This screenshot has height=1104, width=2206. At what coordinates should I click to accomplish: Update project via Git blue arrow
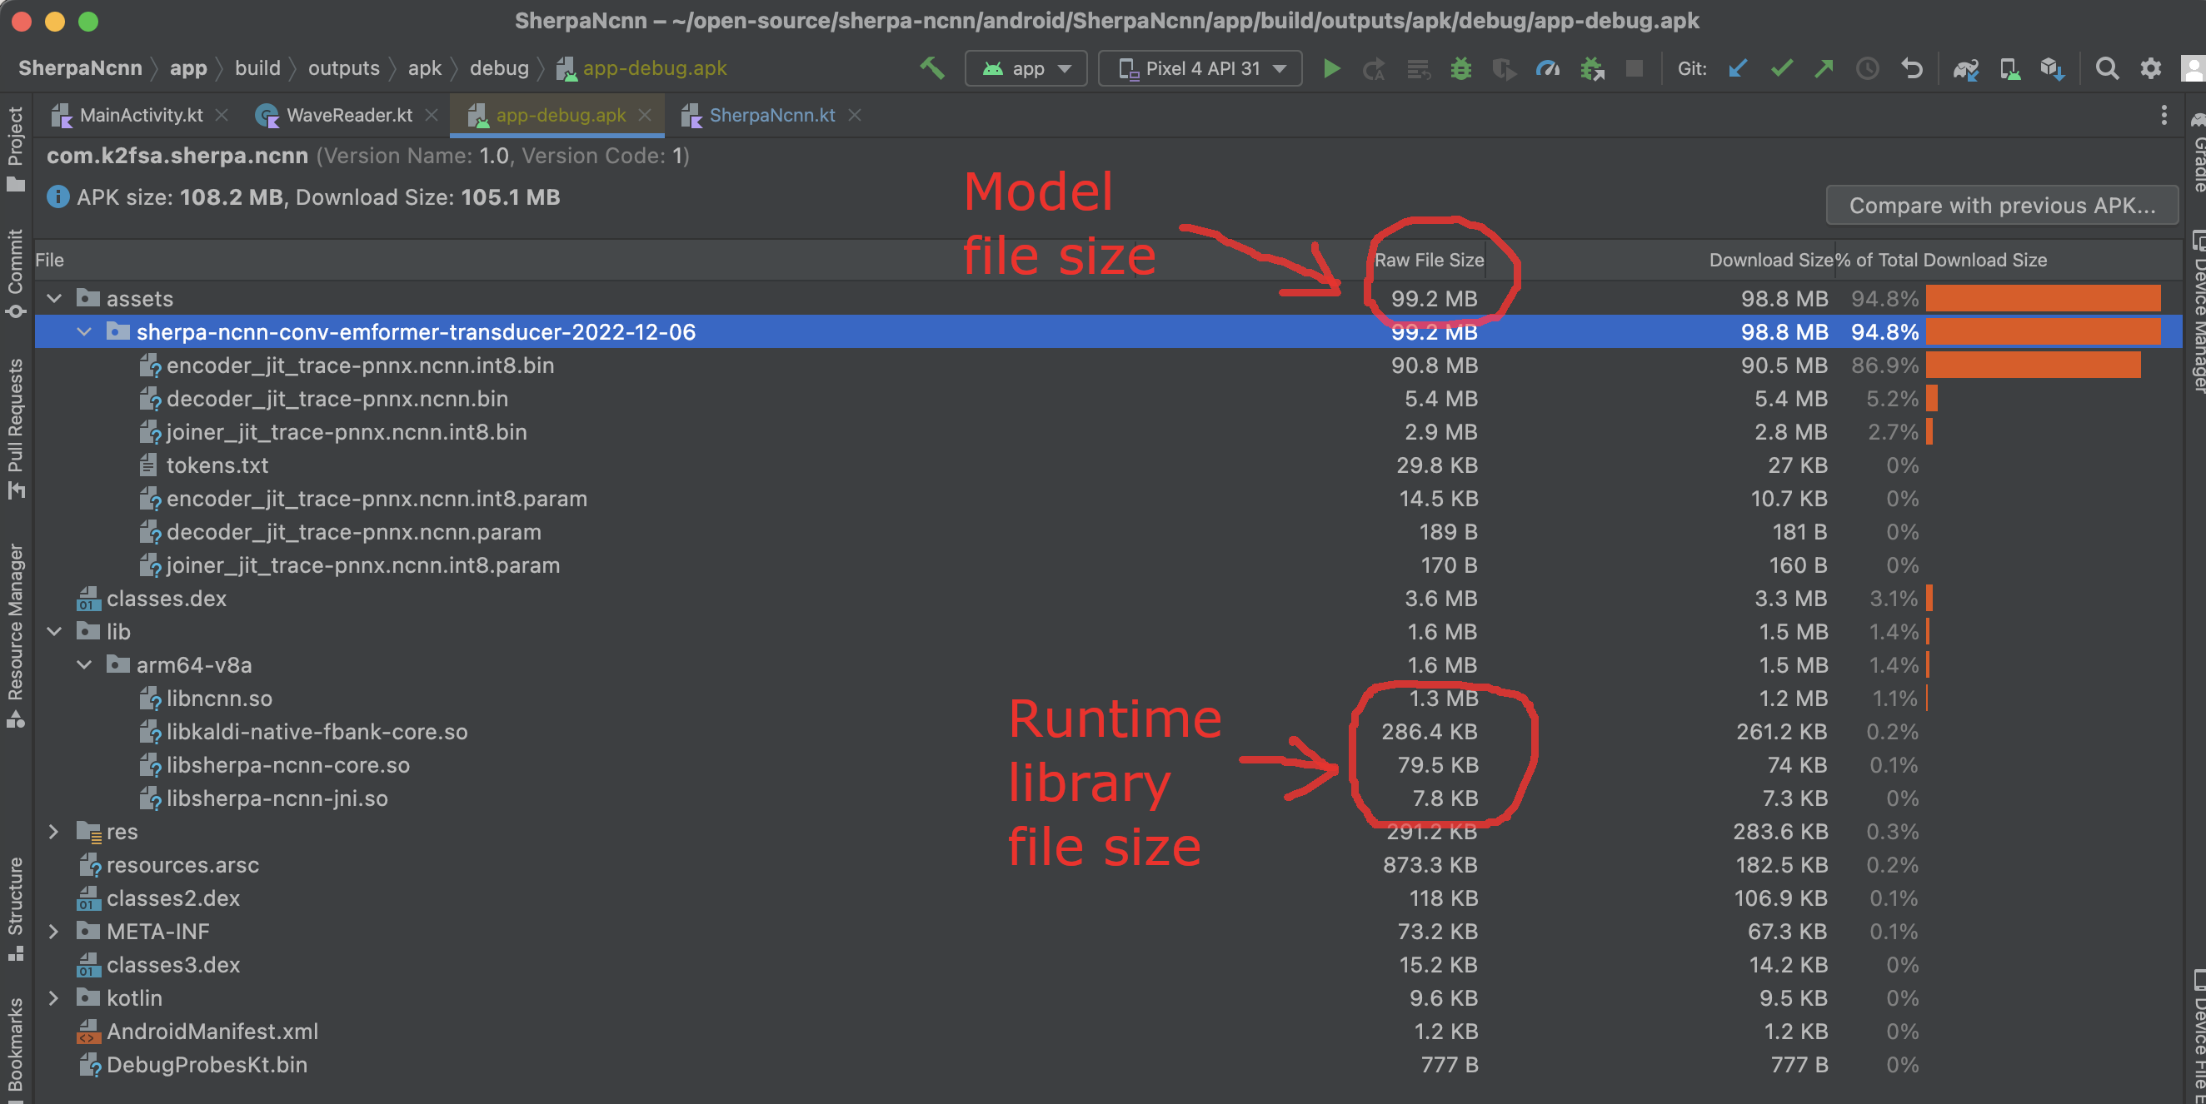click(1738, 68)
